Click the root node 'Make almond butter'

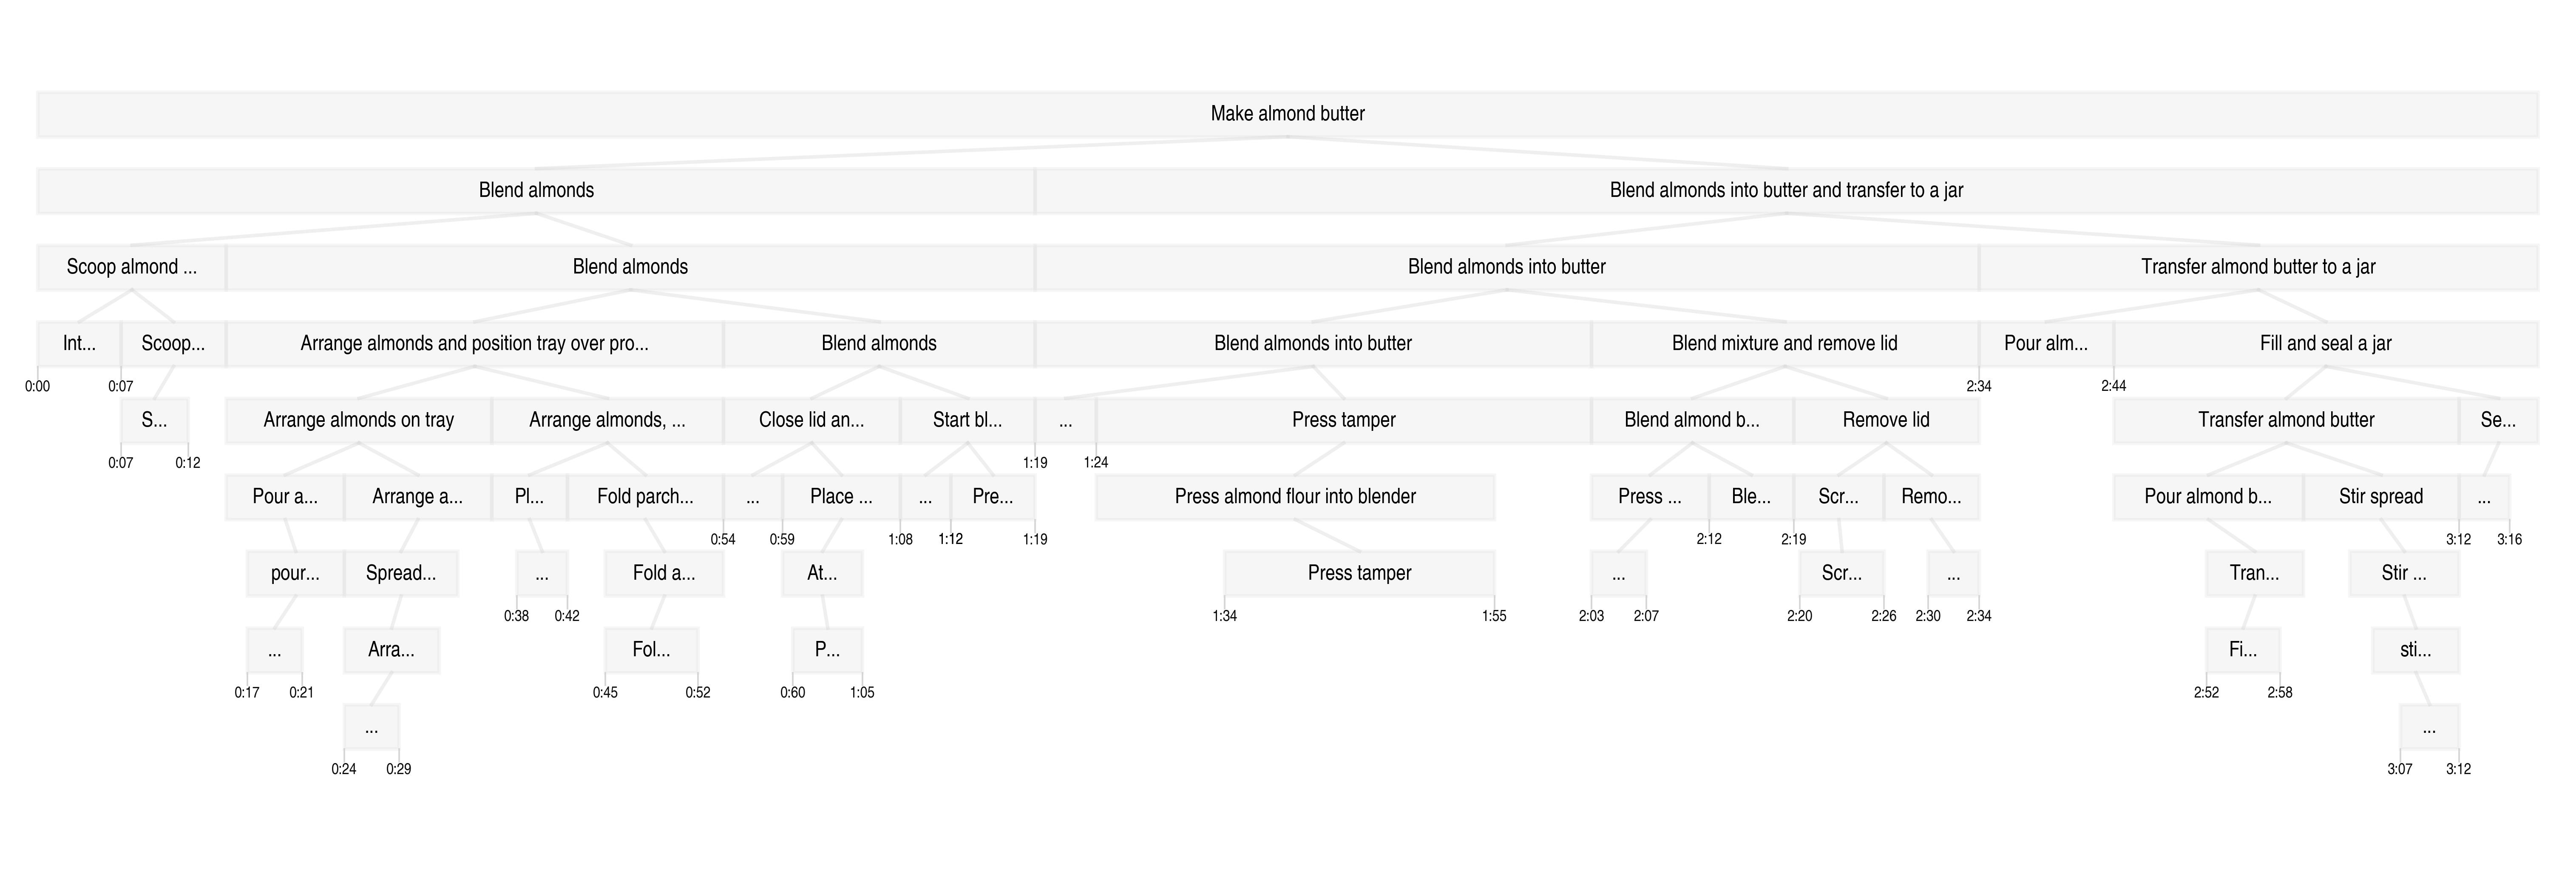pos(1287,114)
